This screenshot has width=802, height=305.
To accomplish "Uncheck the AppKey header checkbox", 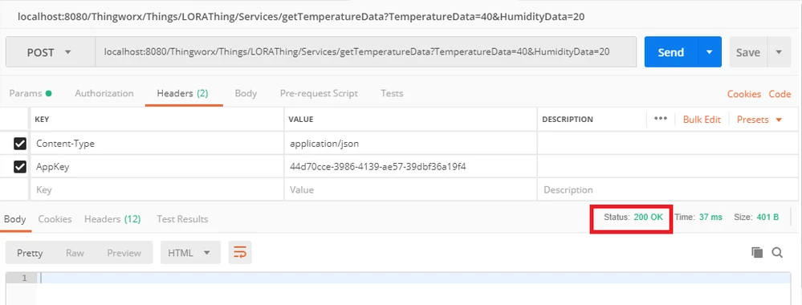I will click(20, 167).
